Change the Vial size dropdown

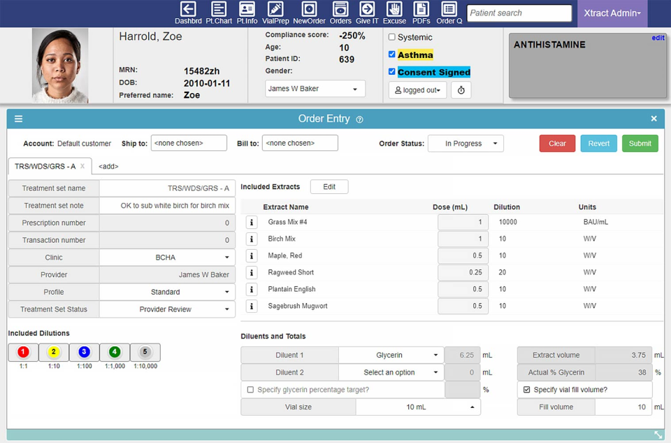point(417,407)
